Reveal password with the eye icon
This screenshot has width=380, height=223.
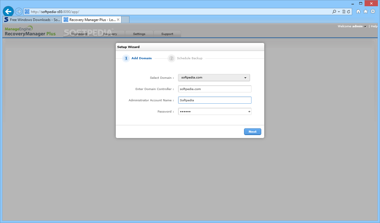click(249, 112)
